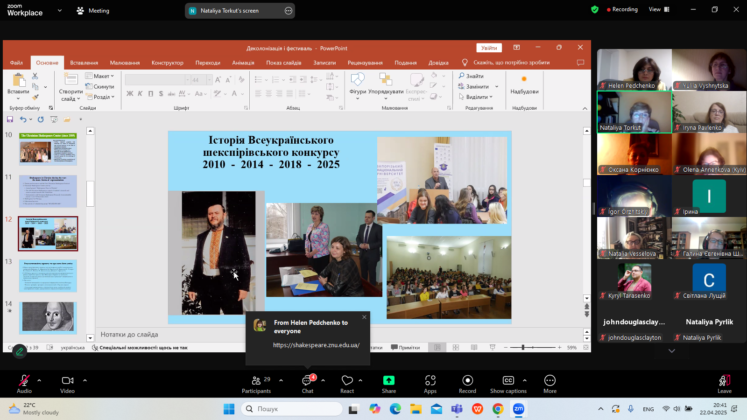This screenshot has width=747, height=420.
Task: Switch to the Вставлення ribbon tab
Action: [x=84, y=63]
